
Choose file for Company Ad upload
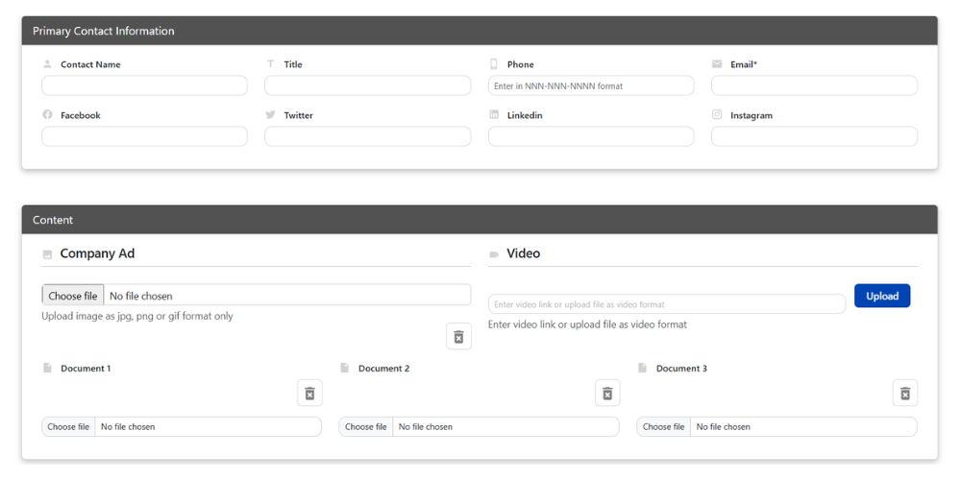click(73, 296)
